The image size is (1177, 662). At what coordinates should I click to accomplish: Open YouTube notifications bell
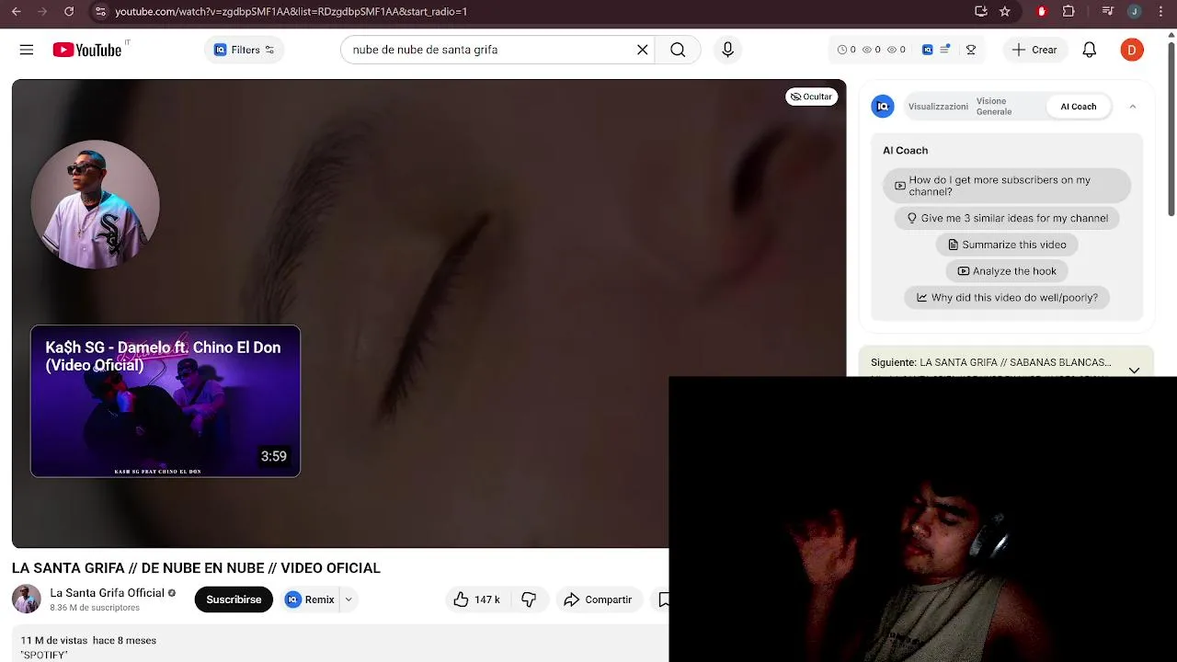[1090, 50]
